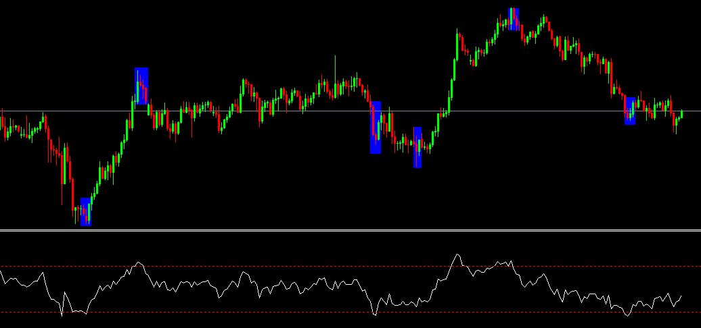701x328 pixels.
Task: Select the blue highlight box at the chart's highest peak
Action: click(514, 19)
